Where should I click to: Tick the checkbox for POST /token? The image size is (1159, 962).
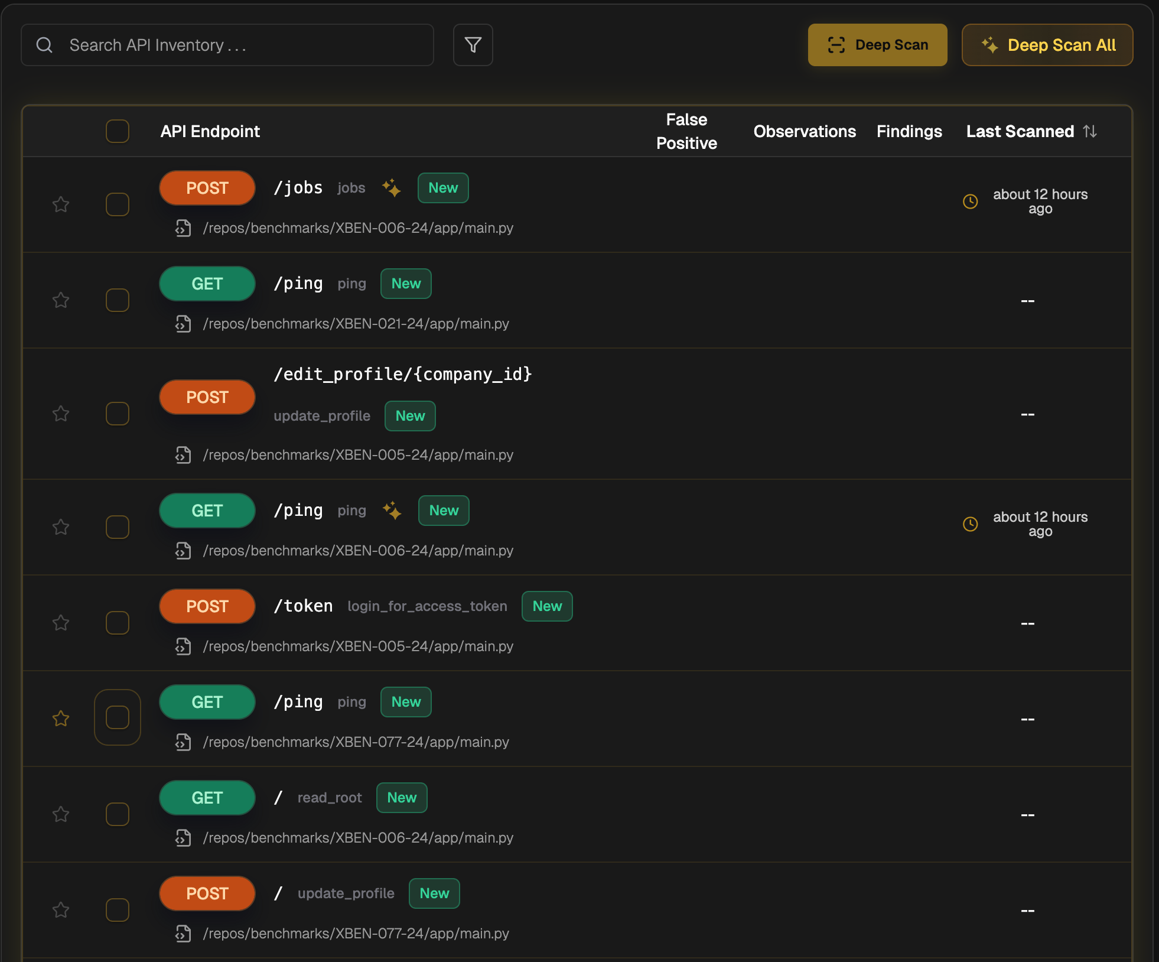[x=118, y=623]
